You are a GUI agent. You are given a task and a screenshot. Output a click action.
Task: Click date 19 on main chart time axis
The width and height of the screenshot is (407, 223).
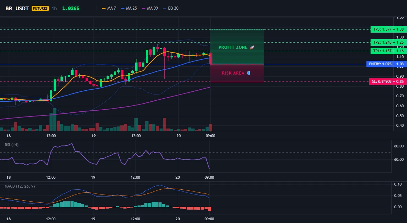[x=93, y=136]
